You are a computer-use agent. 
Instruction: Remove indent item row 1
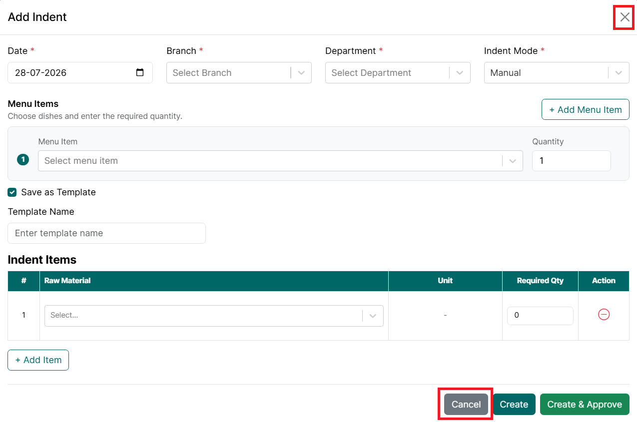[604, 315]
